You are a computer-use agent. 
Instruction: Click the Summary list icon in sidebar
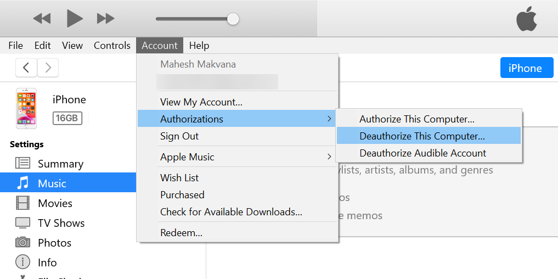pyautogui.click(x=23, y=163)
